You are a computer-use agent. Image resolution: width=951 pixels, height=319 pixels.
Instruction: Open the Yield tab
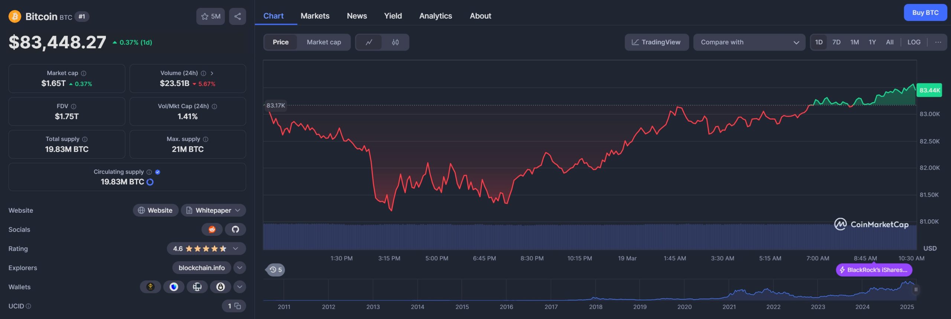[393, 16]
